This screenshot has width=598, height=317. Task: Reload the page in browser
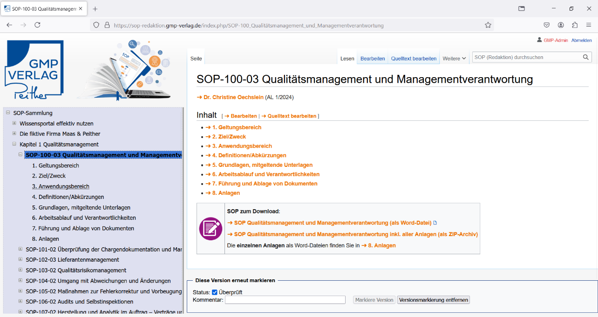37,25
